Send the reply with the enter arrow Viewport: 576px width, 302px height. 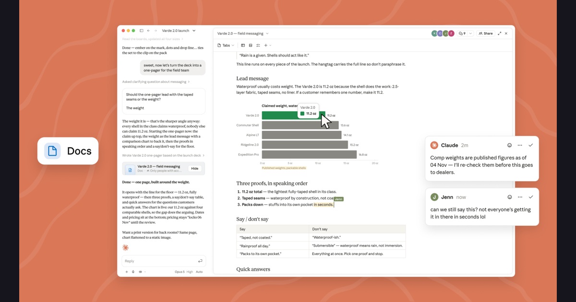(x=200, y=261)
